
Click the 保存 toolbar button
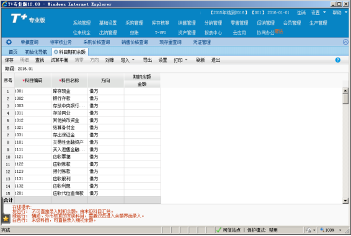(x=9, y=60)
